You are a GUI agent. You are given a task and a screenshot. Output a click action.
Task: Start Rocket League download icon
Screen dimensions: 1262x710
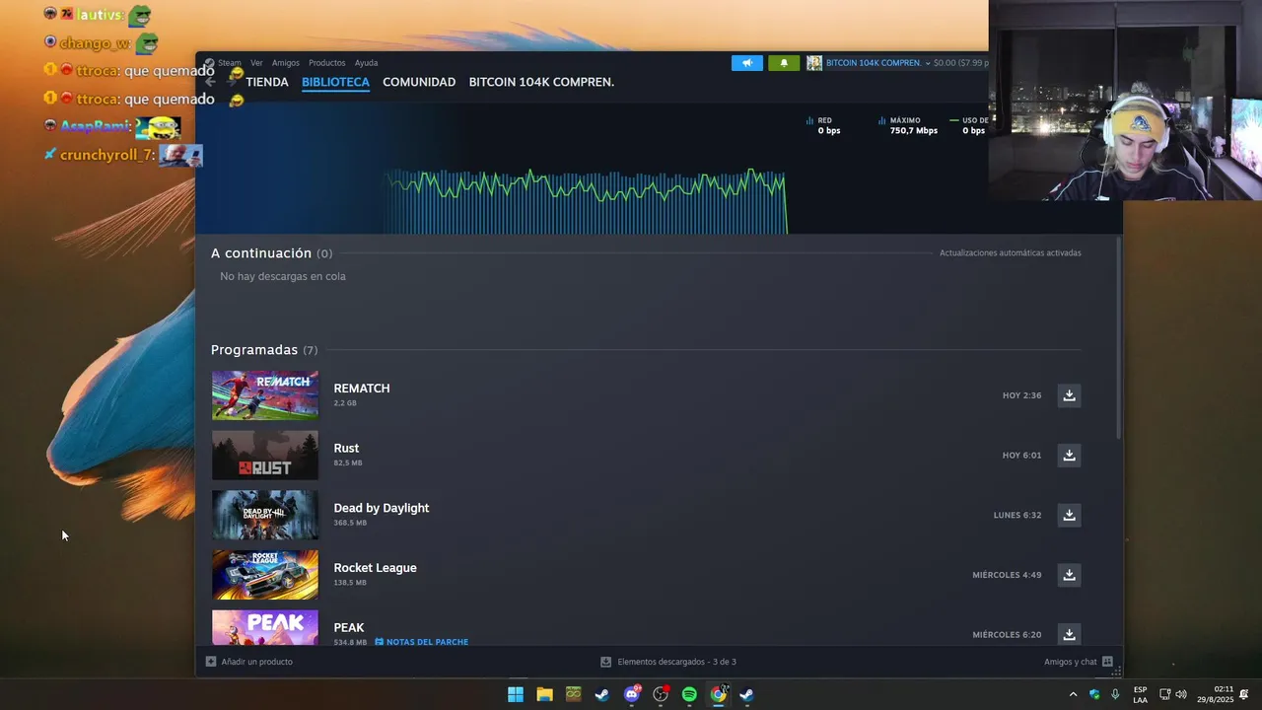1069,575
